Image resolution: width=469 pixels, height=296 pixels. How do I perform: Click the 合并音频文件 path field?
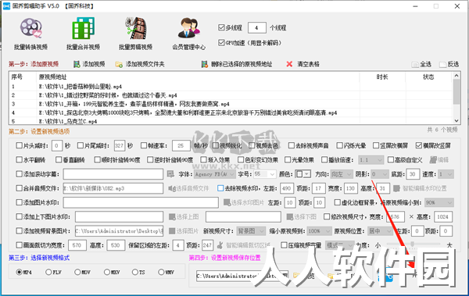tap(113, 188)
